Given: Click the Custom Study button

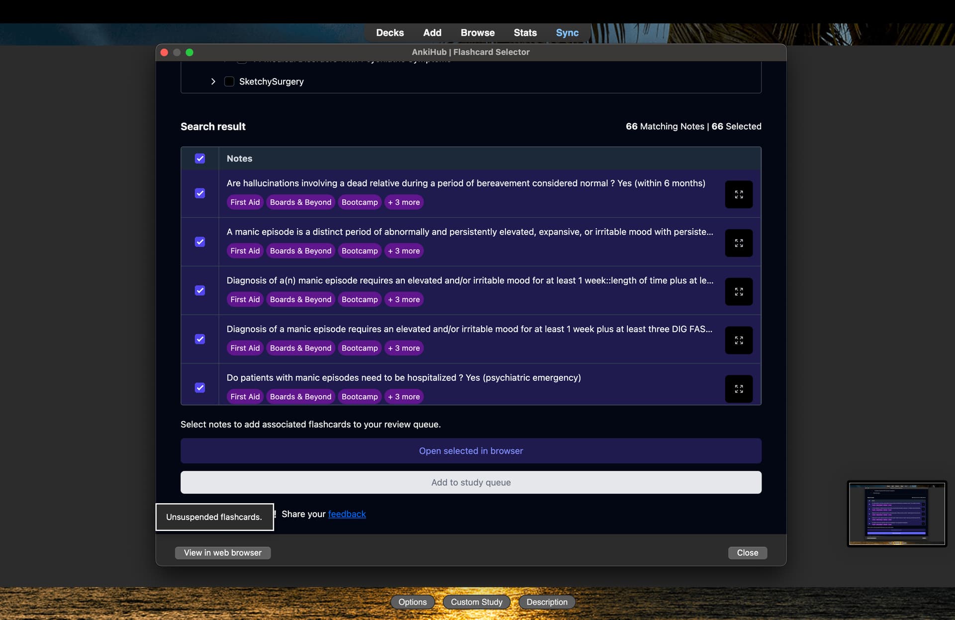Looking at the screenshot, I should 476,602.
